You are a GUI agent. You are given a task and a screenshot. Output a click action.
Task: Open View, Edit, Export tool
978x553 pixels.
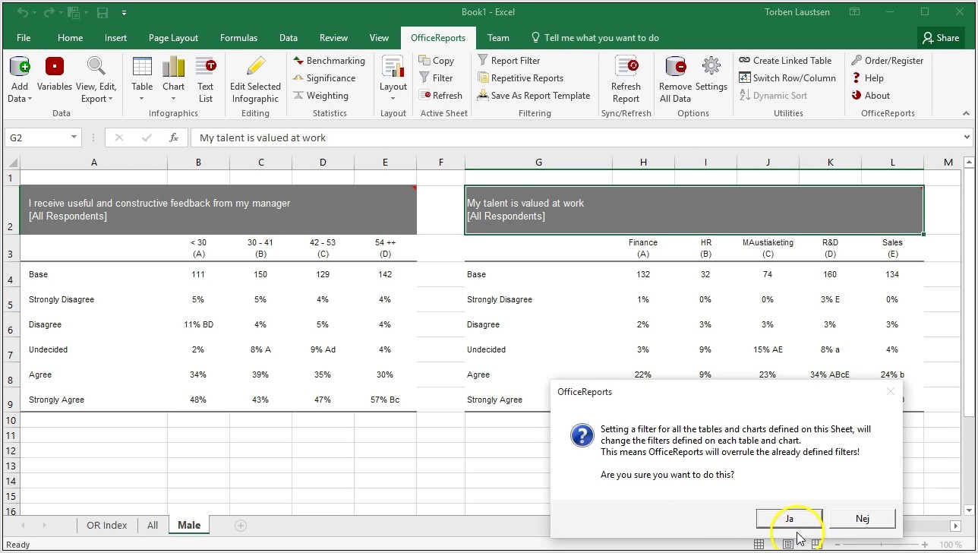pyautogui.click(x=96, y=79)
